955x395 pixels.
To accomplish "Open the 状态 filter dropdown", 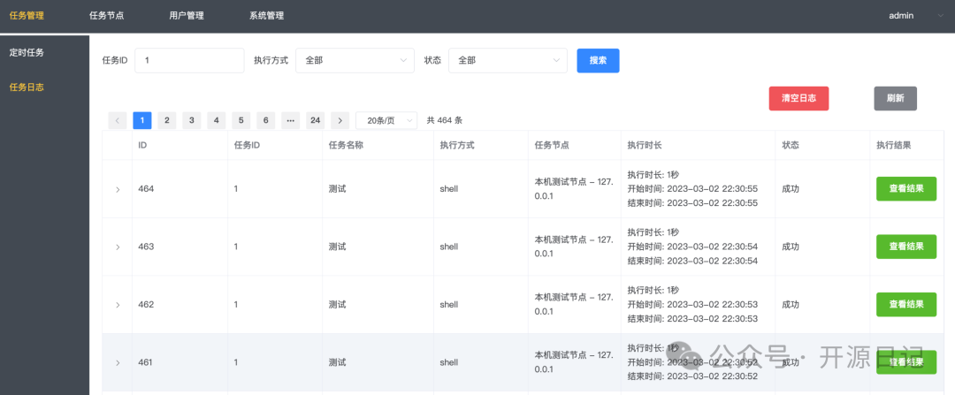I will pos(508,60).
